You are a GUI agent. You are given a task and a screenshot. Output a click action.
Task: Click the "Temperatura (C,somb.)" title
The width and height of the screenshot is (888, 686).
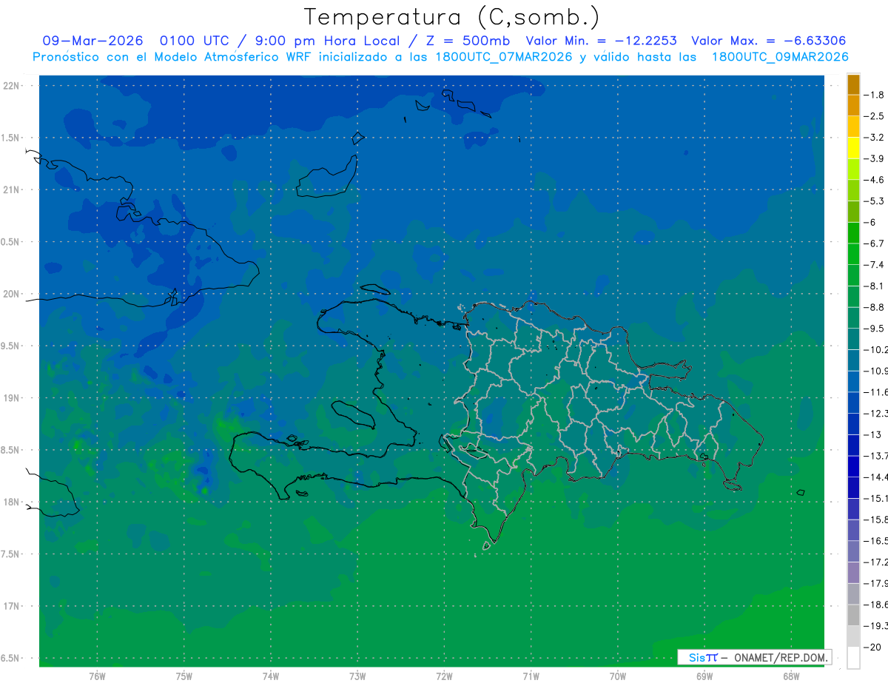(452, 17)
